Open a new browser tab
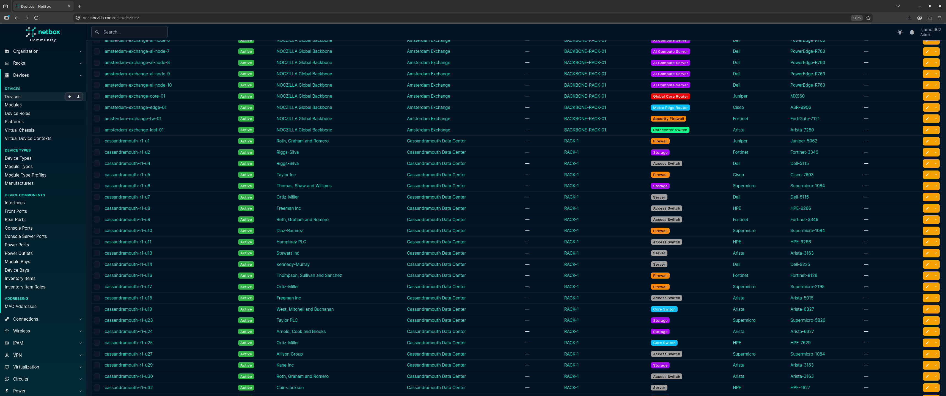Image resolution: width=946 pixels, height=396 pixels. click(x=80, y=6)
